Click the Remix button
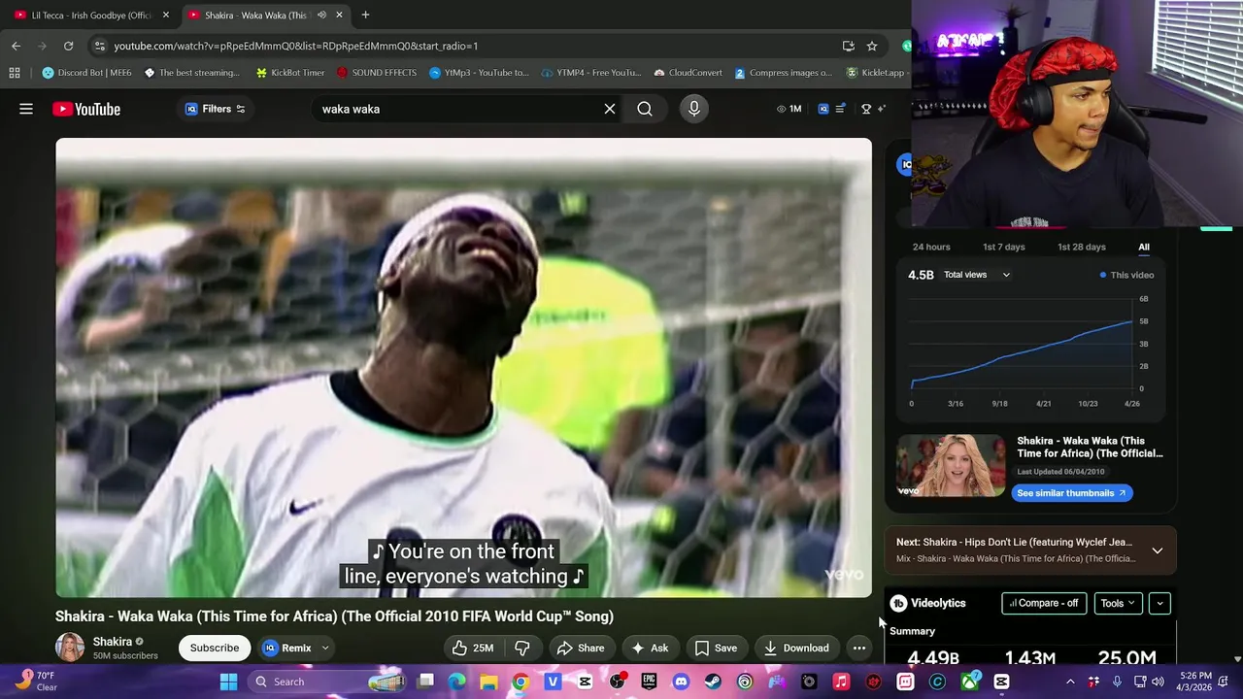Image resolution: width=1243 pixels, height=699 pixels. pyautogui.click(x=287, y=648)
